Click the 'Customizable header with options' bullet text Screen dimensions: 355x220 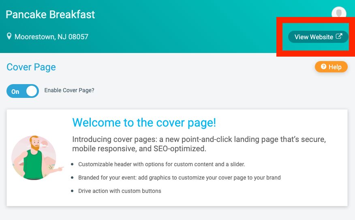click(x=162, y=164)
